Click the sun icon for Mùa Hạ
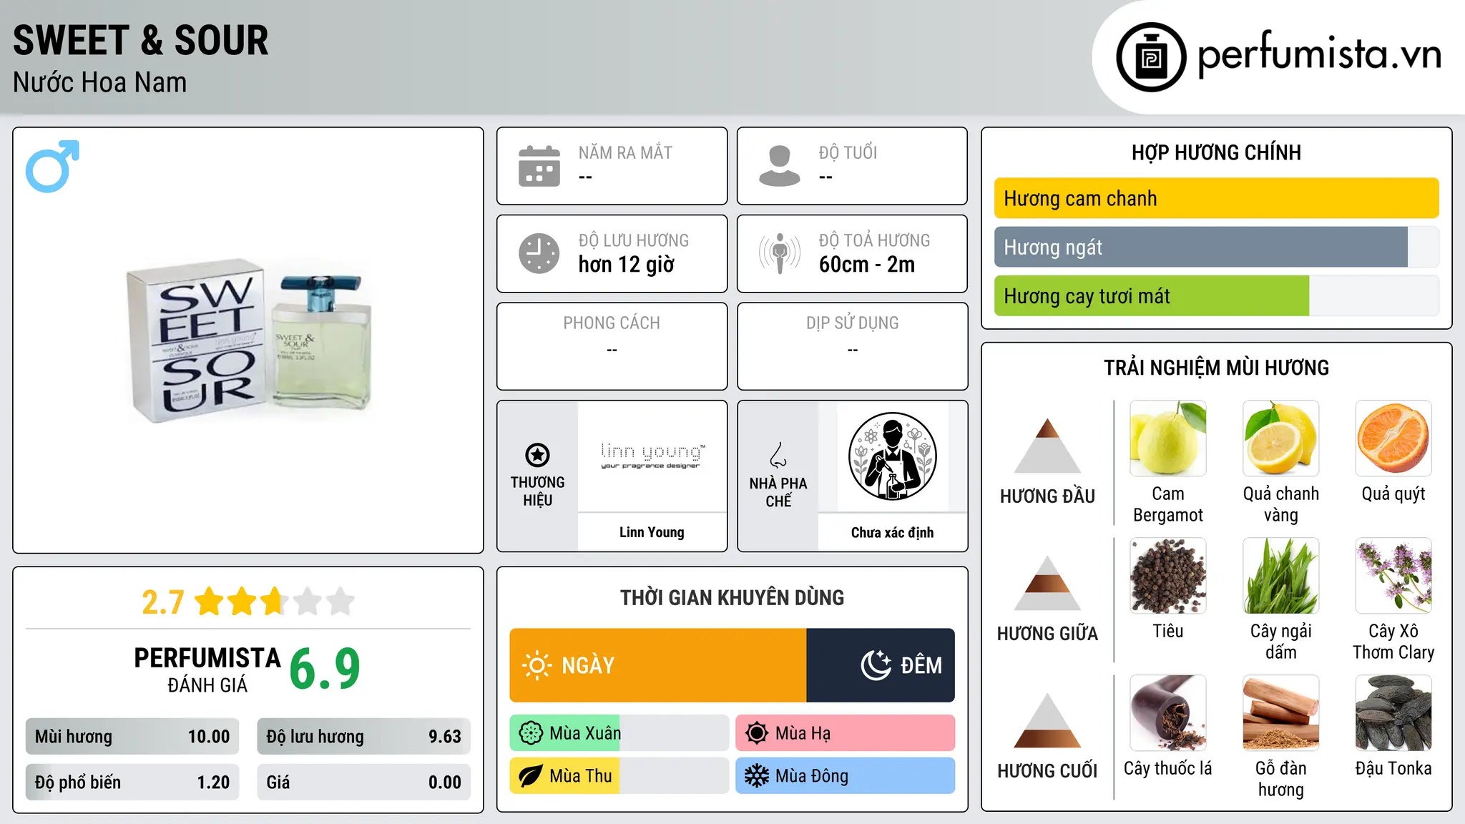 (x=757, y=733)
